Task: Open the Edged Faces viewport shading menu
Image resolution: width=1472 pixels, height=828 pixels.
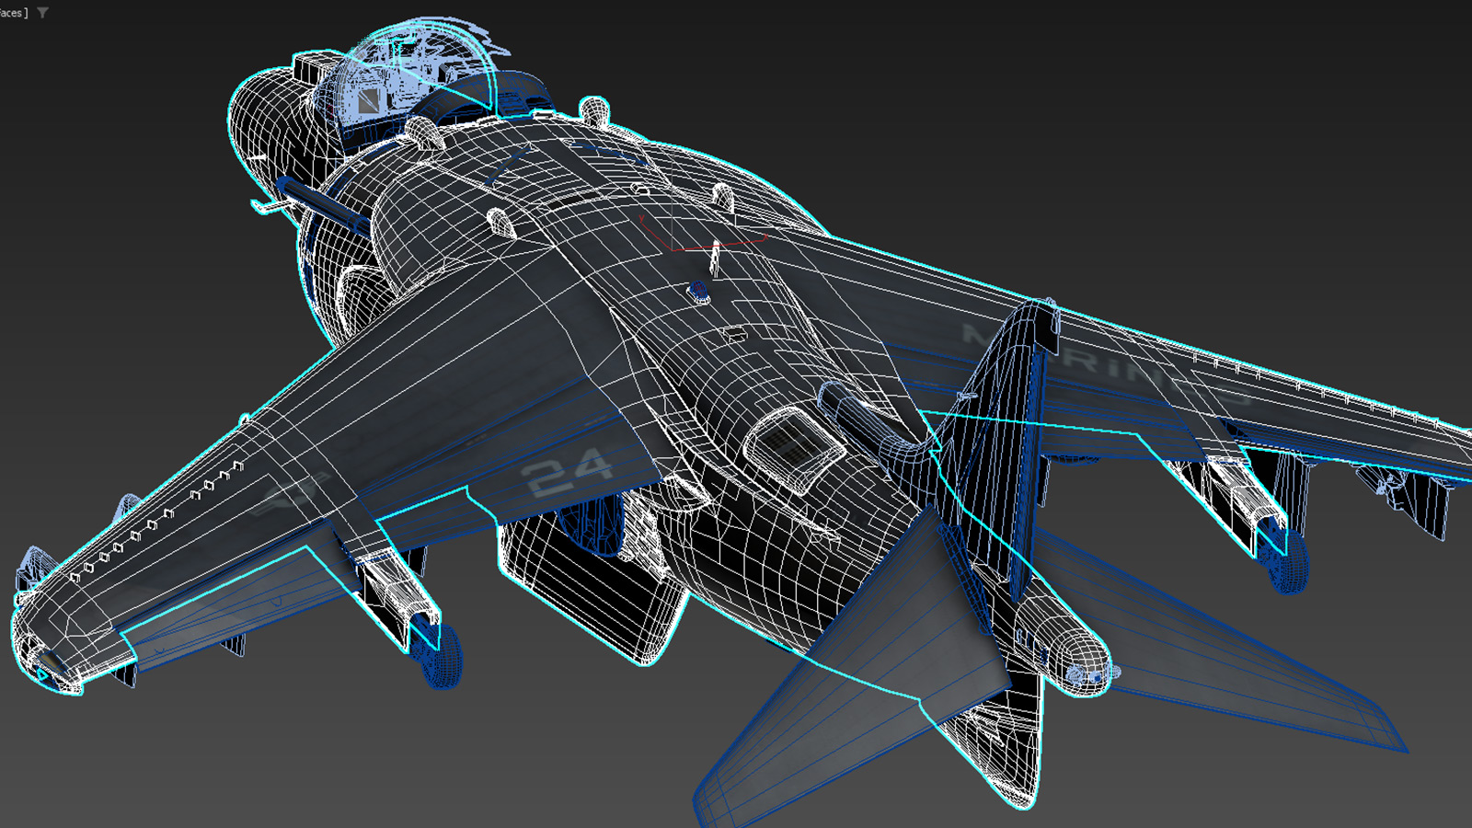Action: [13, 13]
